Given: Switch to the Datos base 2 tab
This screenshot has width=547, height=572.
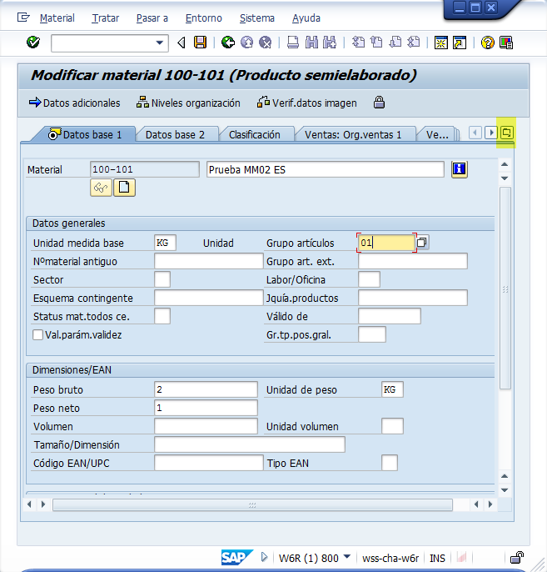Looking at the screenshot, I should tap(175, 134).
